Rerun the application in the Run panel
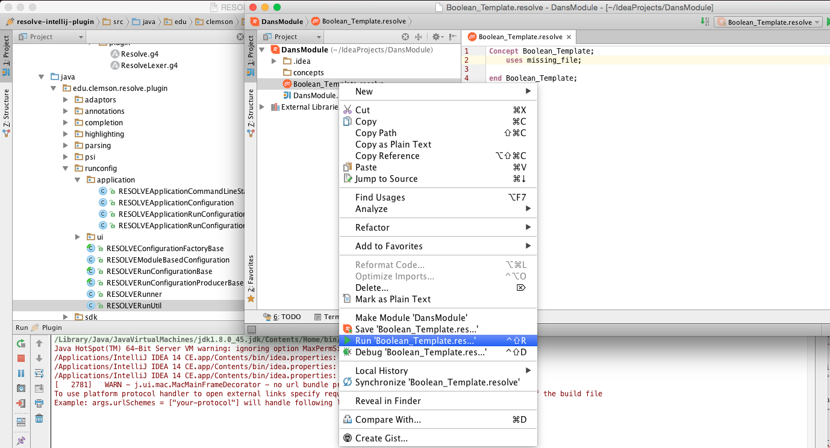The width and height of the screenshot is (830, 448). click(x=20, y=343)
